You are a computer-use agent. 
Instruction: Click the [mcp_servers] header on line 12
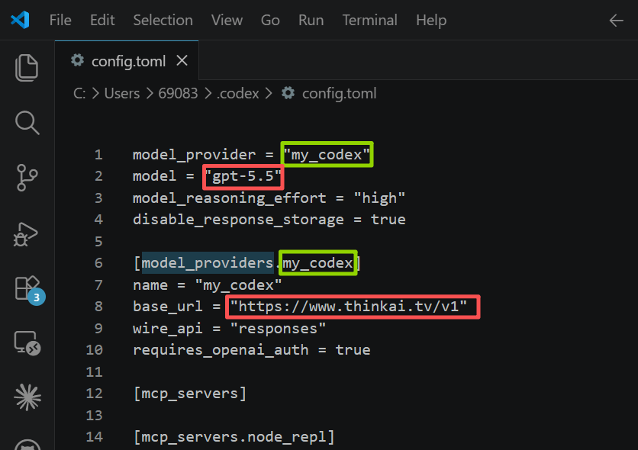click(x=190, y=394)
